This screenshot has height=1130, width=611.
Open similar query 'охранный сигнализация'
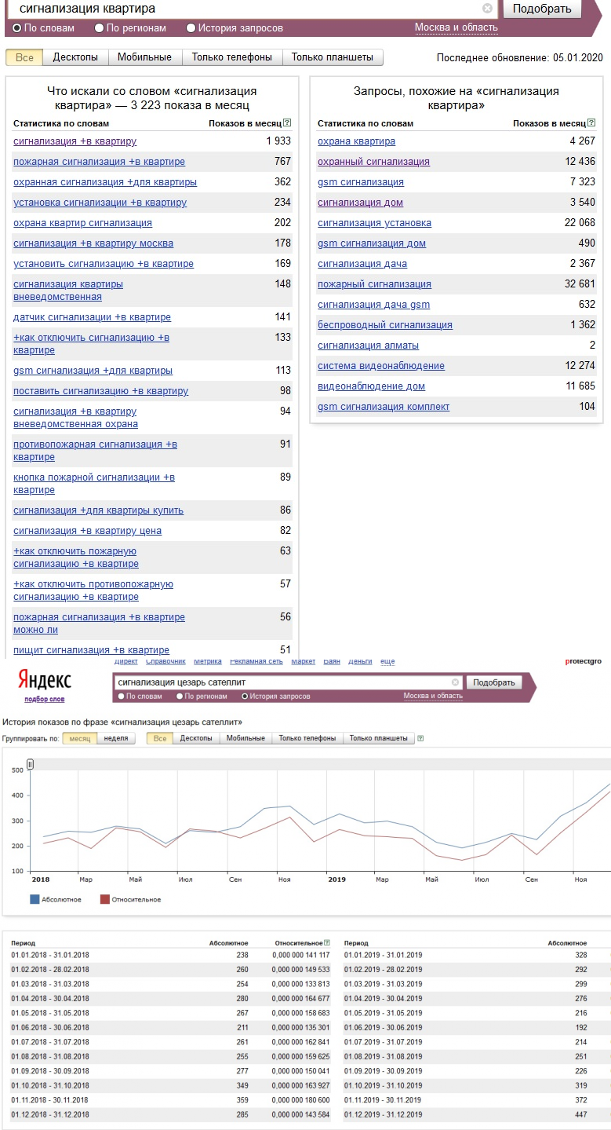point(374,162)
